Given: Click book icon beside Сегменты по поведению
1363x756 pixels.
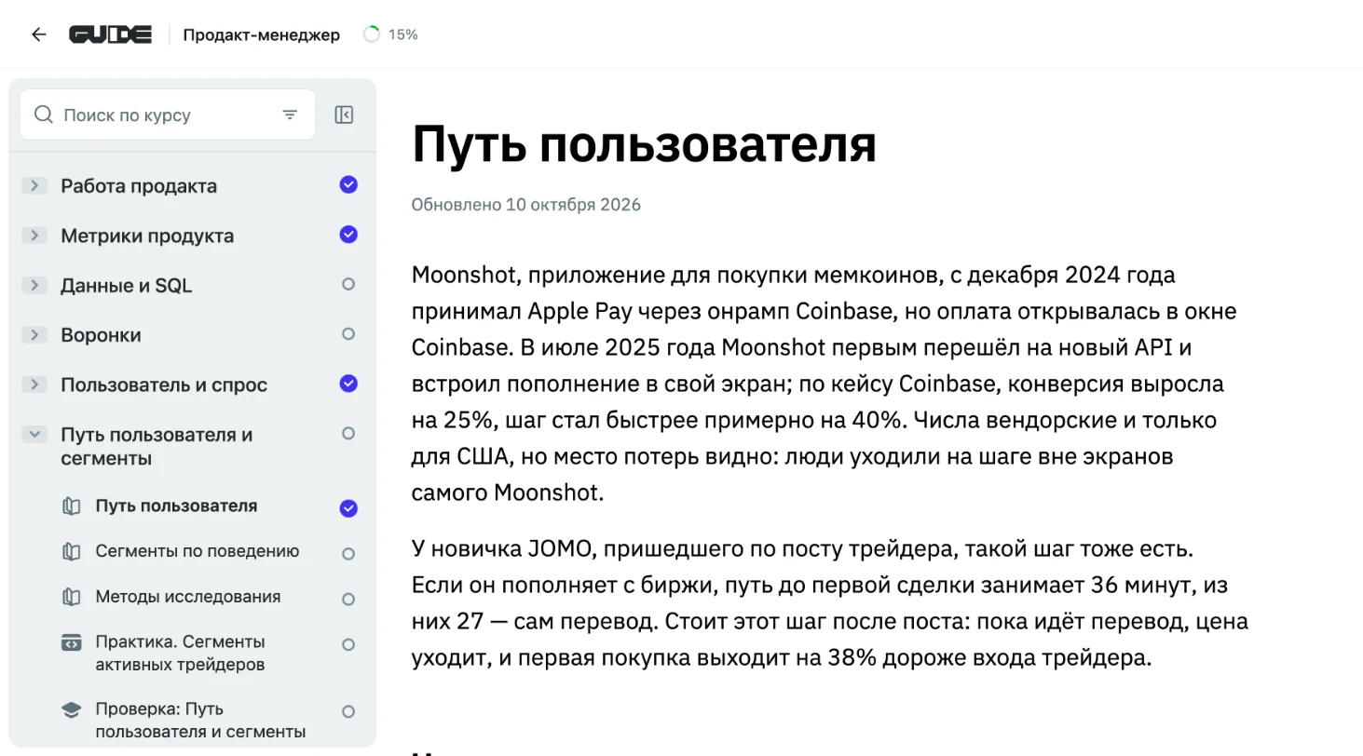Looking at the screenshot, I should (x=72, y=551).
